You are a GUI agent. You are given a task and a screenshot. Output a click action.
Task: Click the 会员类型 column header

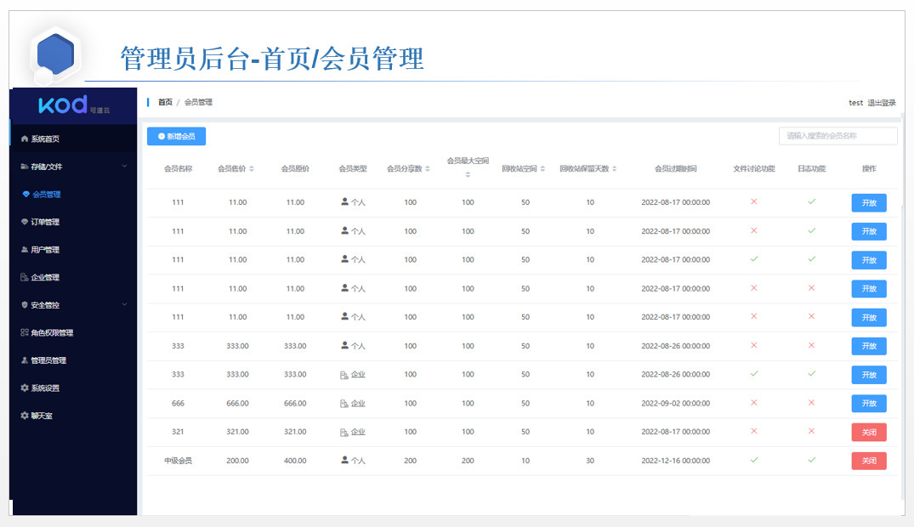click(353, 169)
